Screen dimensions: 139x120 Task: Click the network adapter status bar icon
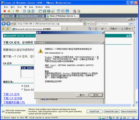point(110,118)
